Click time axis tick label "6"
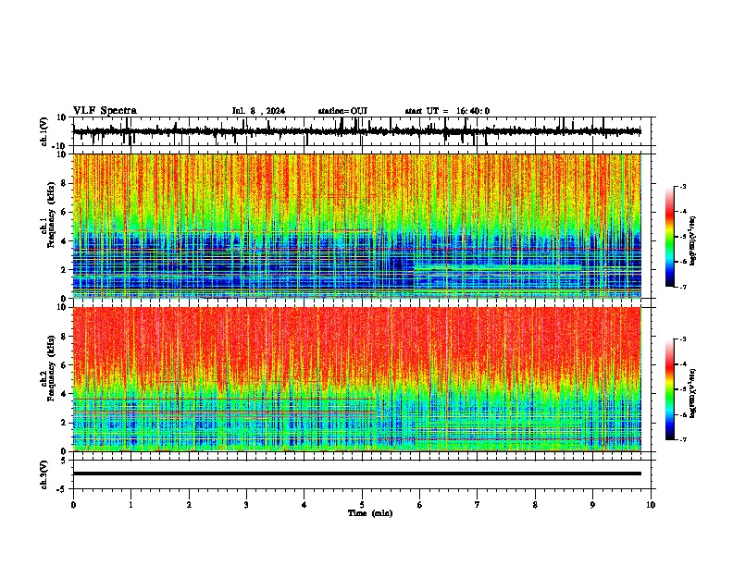This screenshot has height=566, width=733. (420, 505)
